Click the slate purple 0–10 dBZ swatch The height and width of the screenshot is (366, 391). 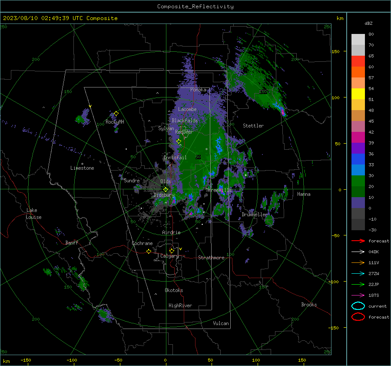pos(358,203)
